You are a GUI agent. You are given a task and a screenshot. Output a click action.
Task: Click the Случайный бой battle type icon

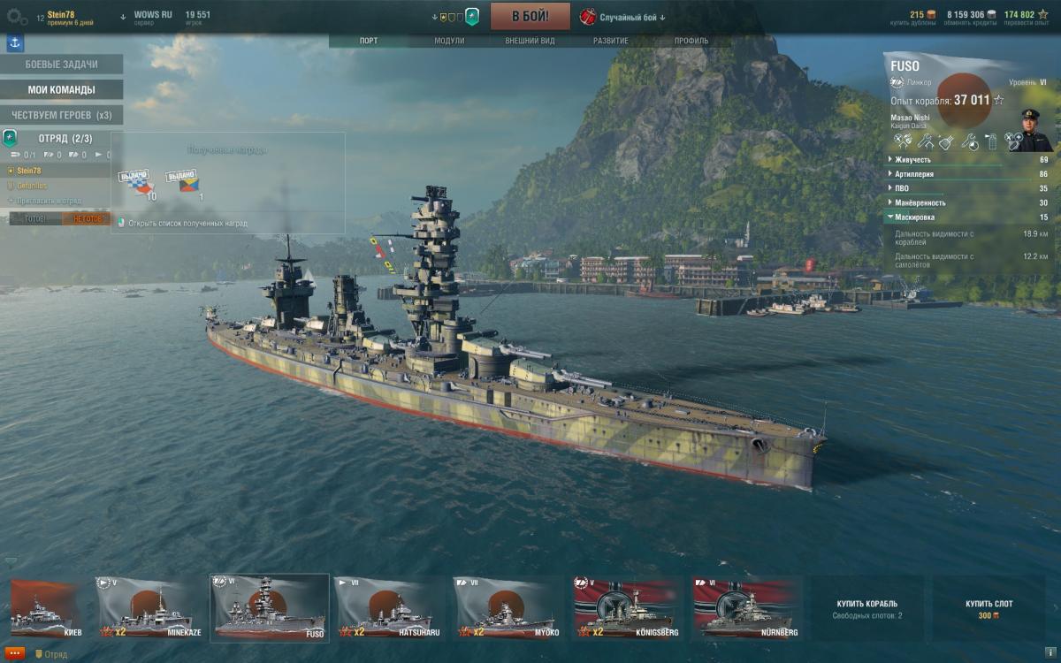588,17
